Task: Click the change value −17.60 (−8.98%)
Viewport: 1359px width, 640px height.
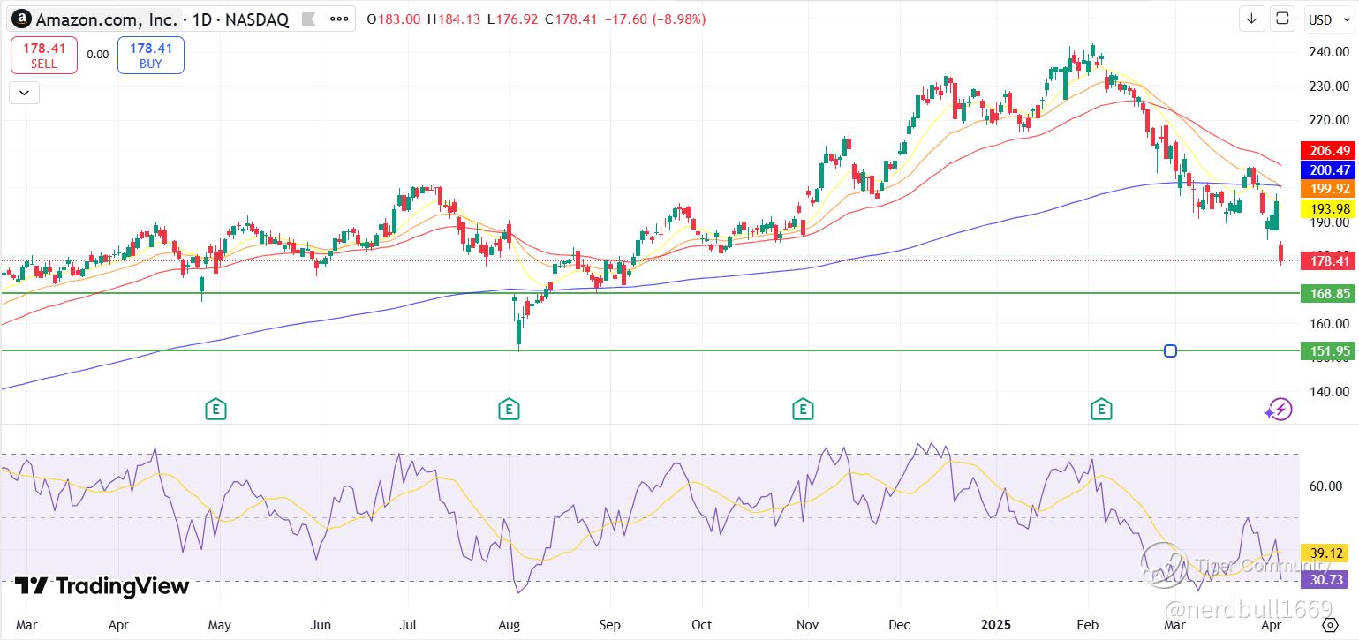Action: 654,19
